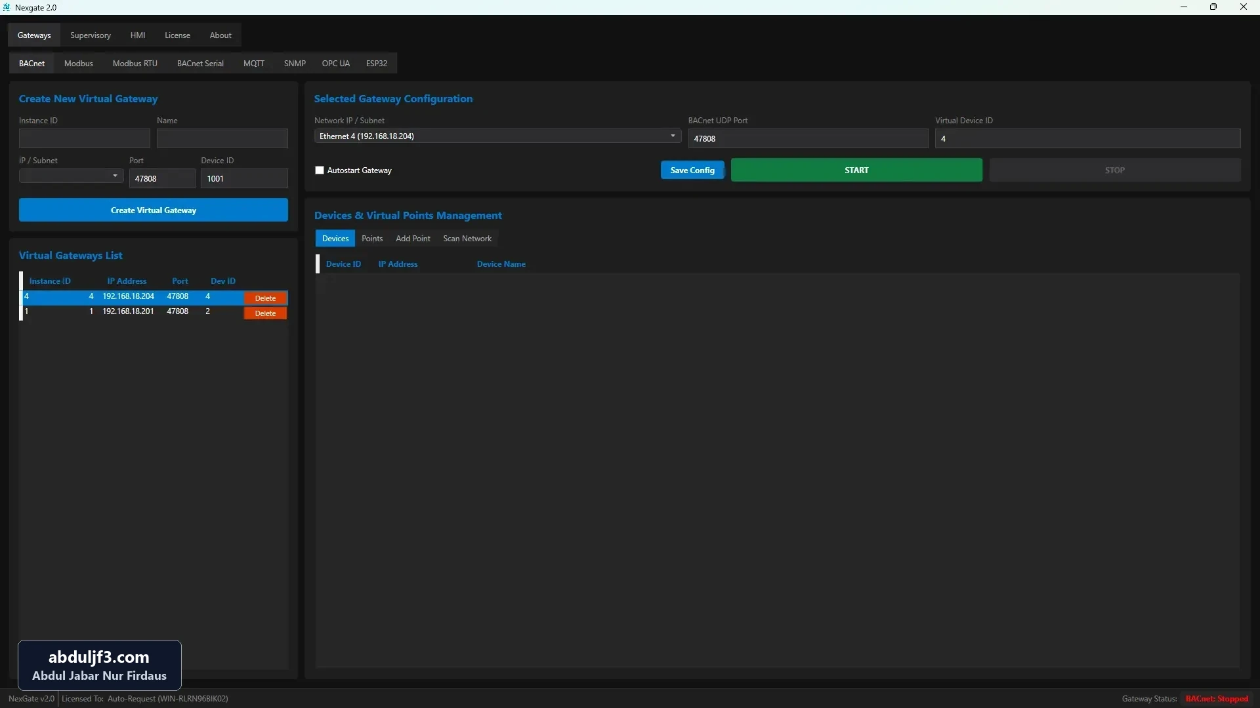Screen dimensions: 1260x708
Task: Open the ESP32 tab
Action: (x=377, y=64)
